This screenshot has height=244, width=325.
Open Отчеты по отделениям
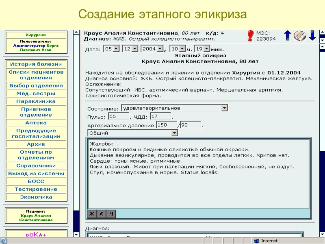click(x=36, y=155)
